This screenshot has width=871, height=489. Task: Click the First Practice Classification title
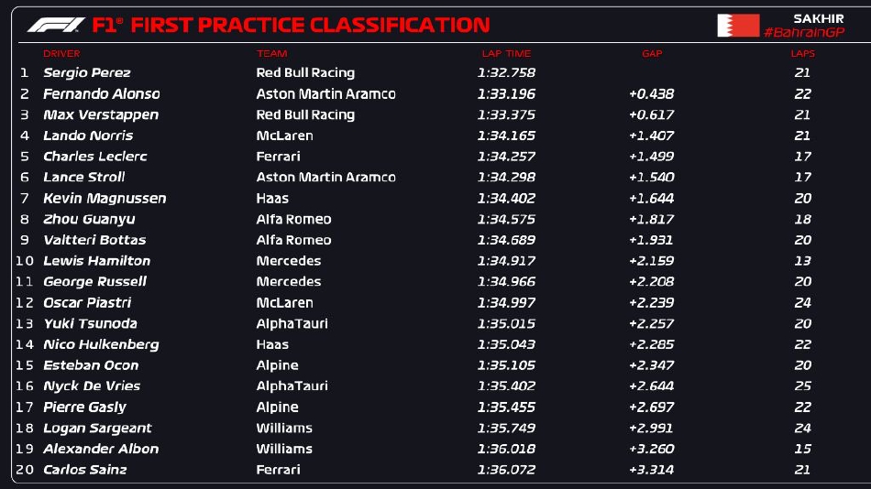point(310,25)
